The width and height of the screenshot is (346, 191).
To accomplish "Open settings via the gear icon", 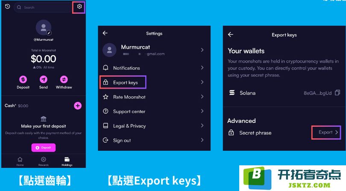I will coord(79,7).
